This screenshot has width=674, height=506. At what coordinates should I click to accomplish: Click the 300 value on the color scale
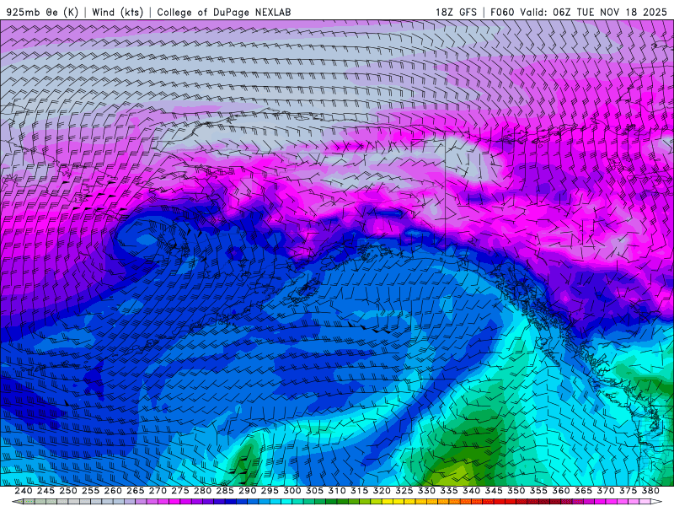[x=292, y=491]
